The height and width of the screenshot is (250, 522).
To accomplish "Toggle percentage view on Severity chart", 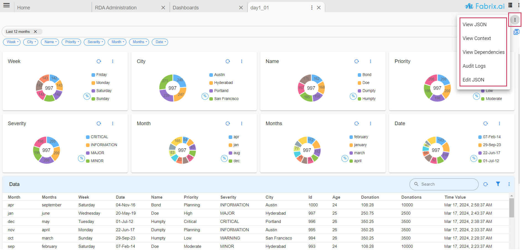I will tap(81, 158).
